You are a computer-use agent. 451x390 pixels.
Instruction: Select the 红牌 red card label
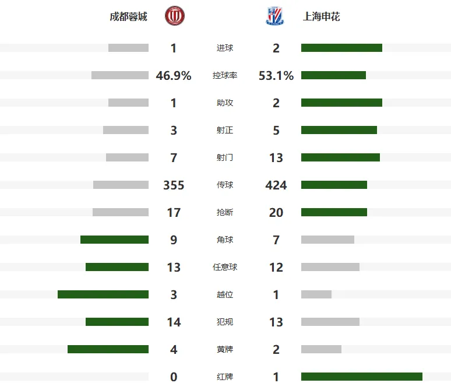[225, 377]
